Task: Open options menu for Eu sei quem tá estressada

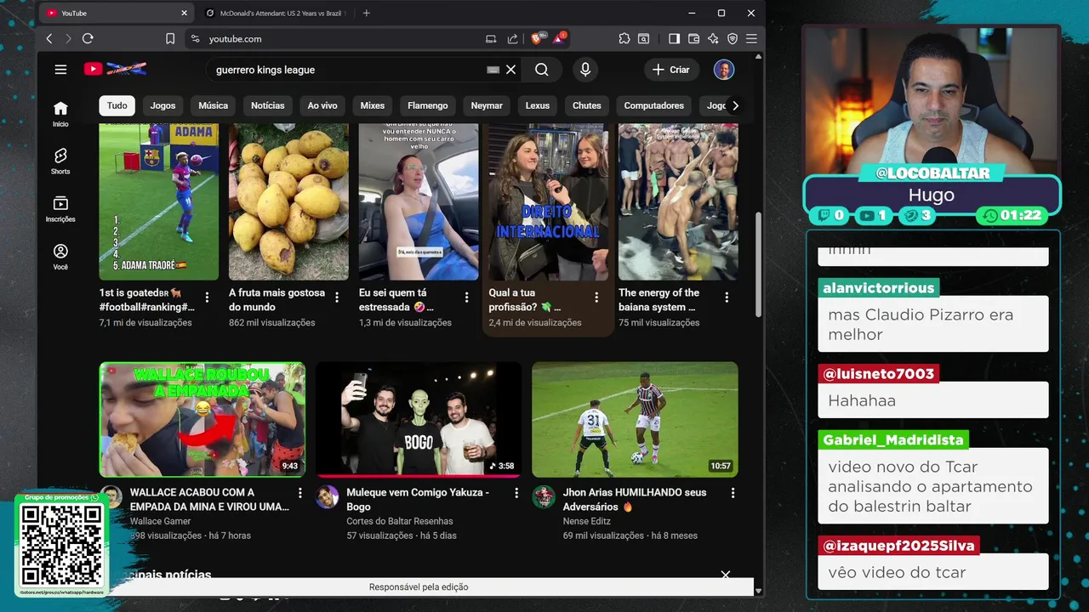Action: coord(466,297)
